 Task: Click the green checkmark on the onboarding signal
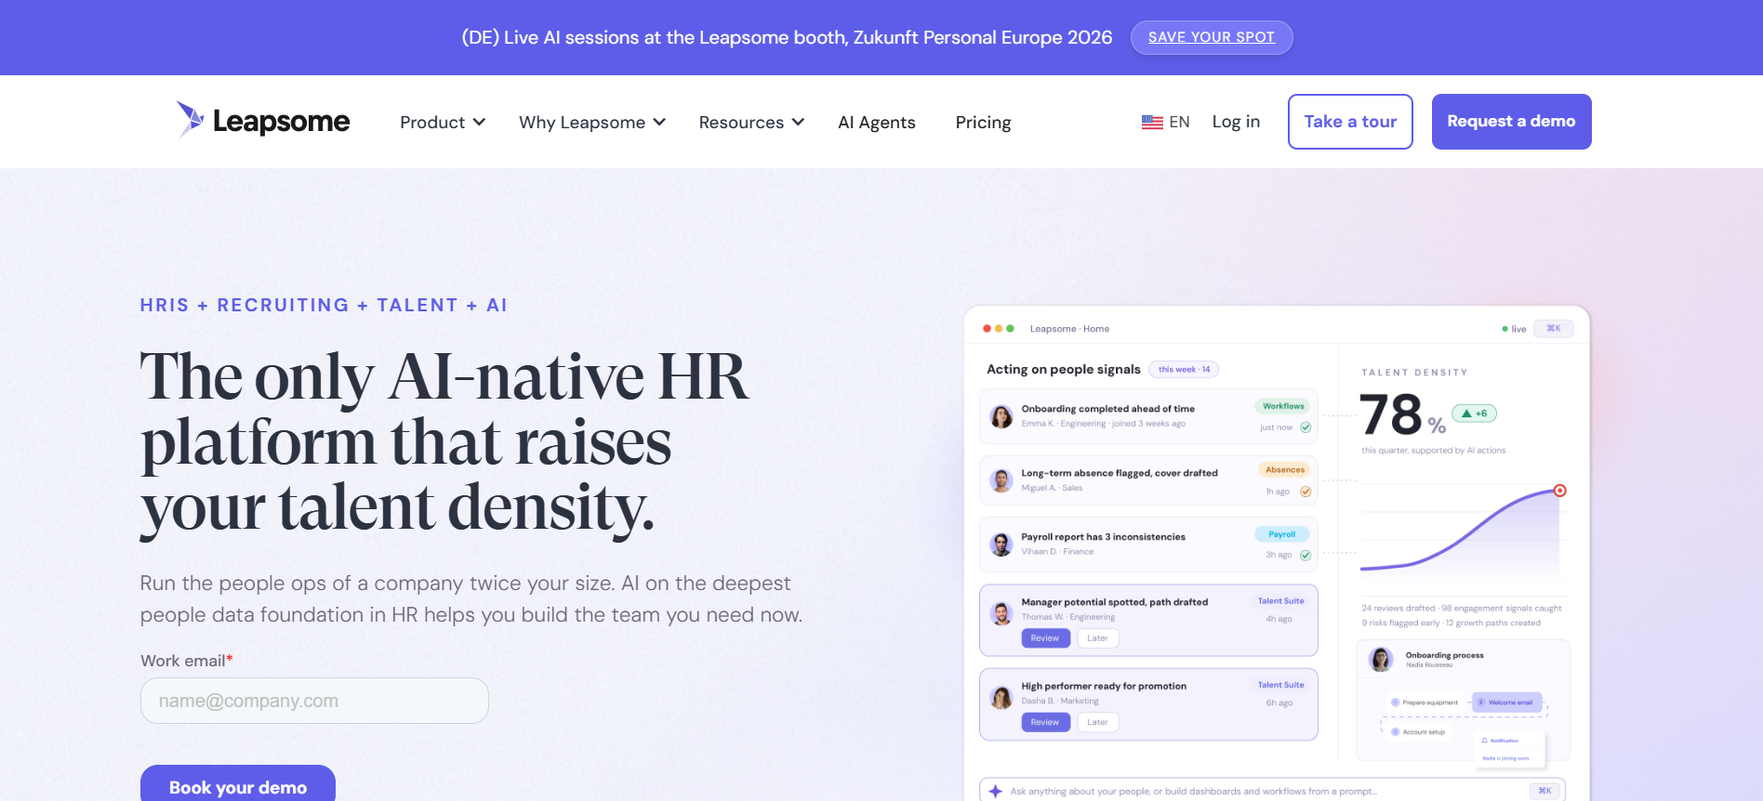pos(1306,427)
